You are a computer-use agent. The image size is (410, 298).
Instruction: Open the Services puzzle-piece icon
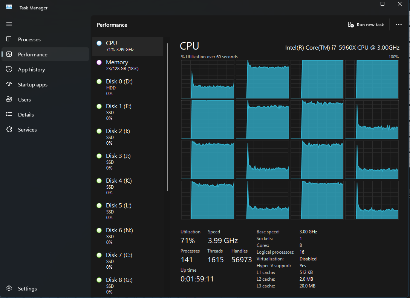(9, 129)
